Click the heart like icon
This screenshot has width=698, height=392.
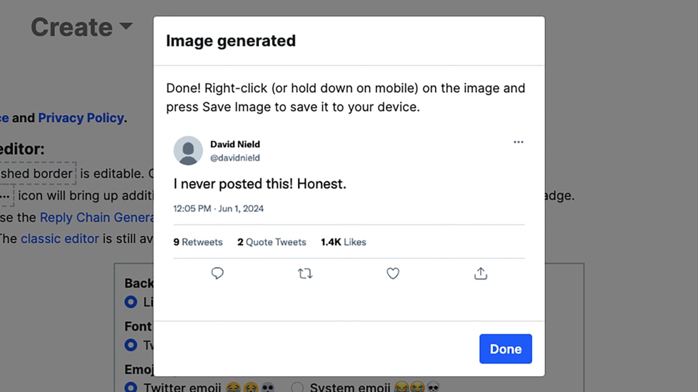393,273
